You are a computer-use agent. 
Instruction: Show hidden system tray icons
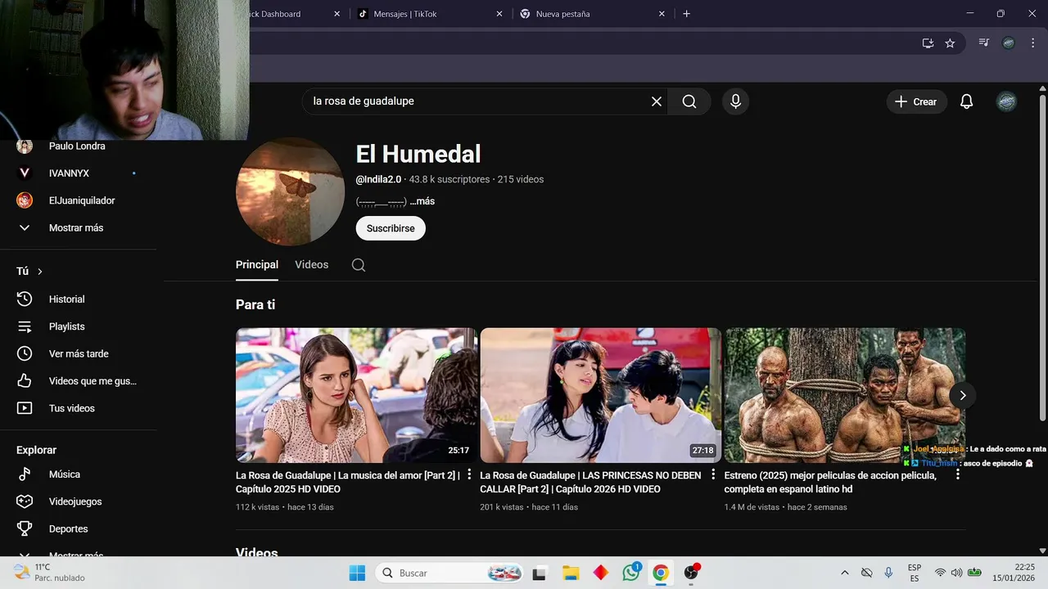[x=844, y=573]
